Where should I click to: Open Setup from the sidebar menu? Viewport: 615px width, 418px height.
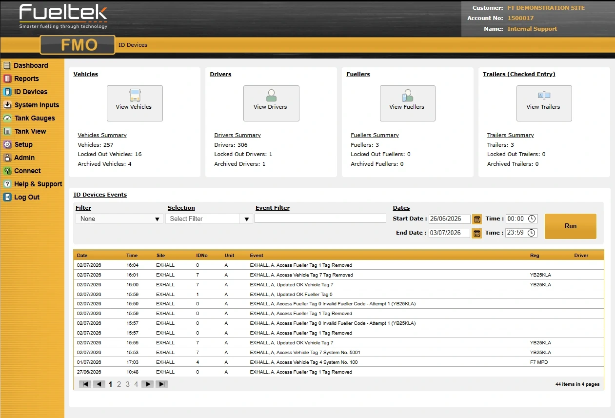coord(23,144)
